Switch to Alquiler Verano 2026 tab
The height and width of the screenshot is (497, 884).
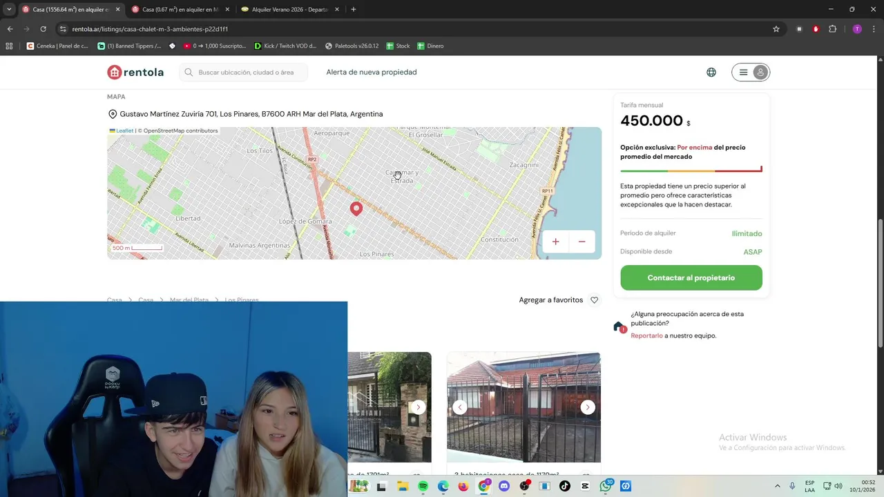[289, 10]
